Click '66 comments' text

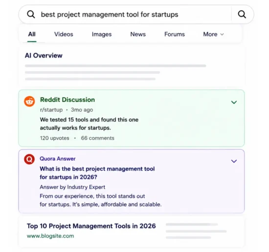point(98,138)
